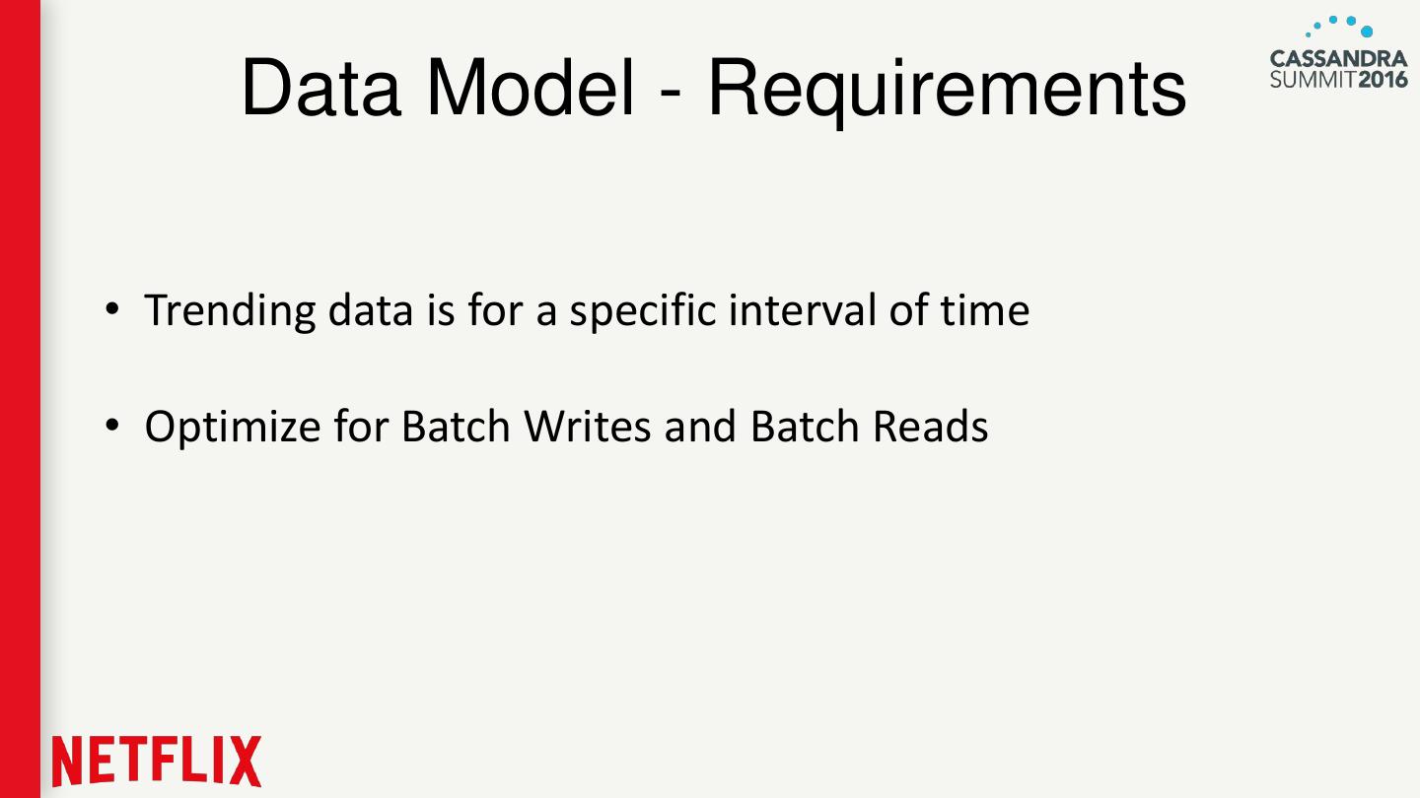Select the "Optimize for Batch Writes" bullet line
This screenshot has height=798, width=1420.
tap(566, 427)
